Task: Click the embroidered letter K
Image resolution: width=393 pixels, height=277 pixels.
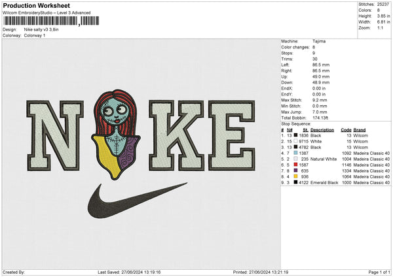Action: 176,136
